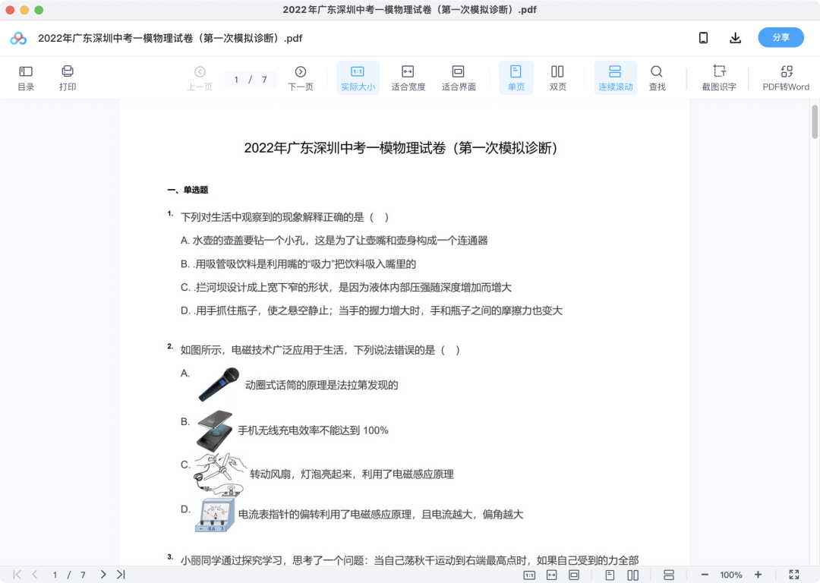The height and width of the screenshot is (583, 820).
Task: Click question 3 text starting 小丽同学
Action: pyautogui.click(x=409, y=560)
